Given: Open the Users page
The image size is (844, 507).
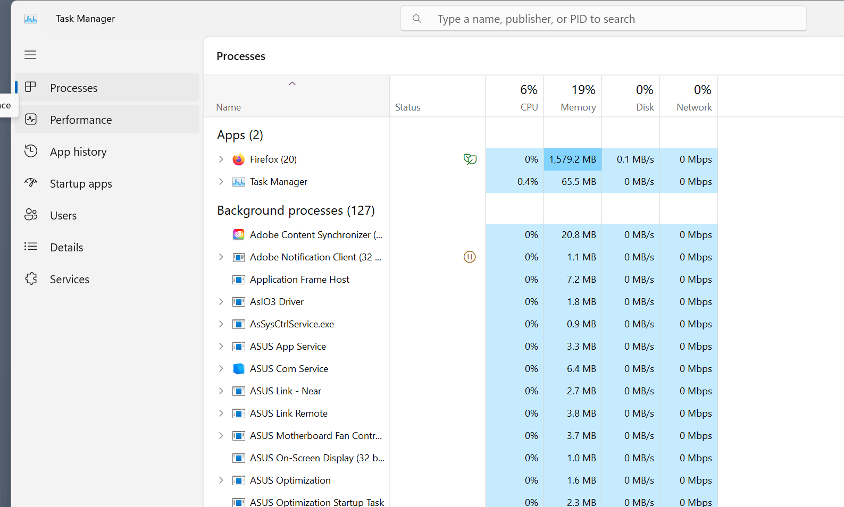Looking at the screenshot, I should pos(107,215).
